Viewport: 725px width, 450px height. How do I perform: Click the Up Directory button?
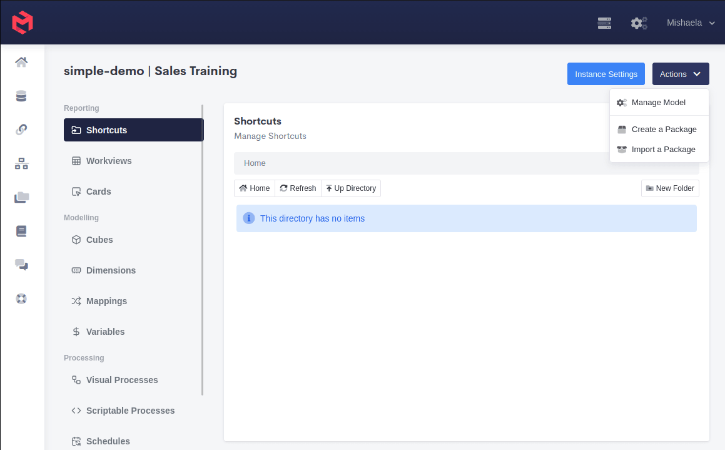351,188
